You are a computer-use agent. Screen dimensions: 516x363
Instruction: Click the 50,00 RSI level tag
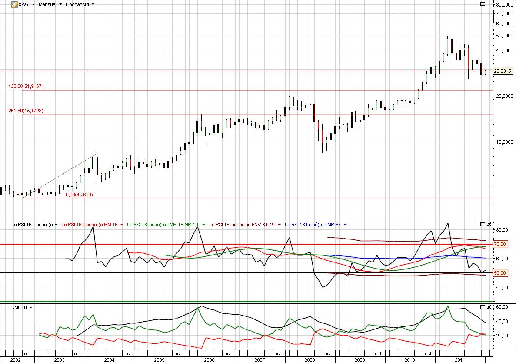tap(500, 273)
